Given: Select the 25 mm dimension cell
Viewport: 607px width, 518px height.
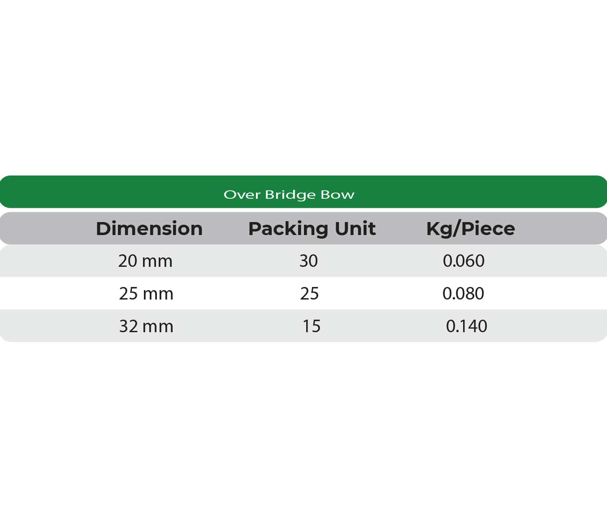Looking at the screenshot, I should 146,294.
